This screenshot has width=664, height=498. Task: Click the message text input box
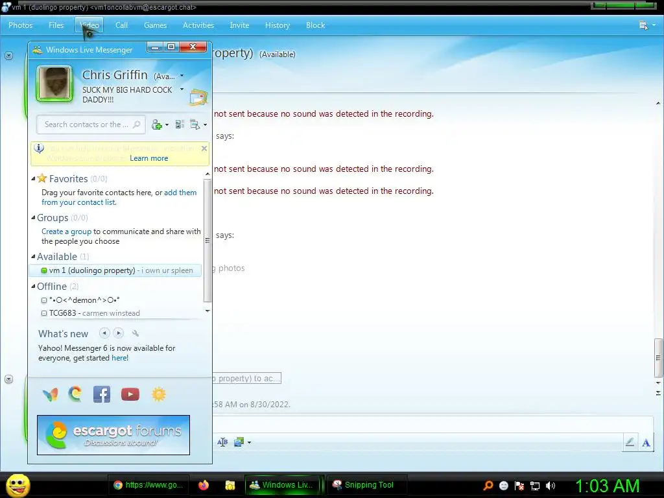[432, 424]
